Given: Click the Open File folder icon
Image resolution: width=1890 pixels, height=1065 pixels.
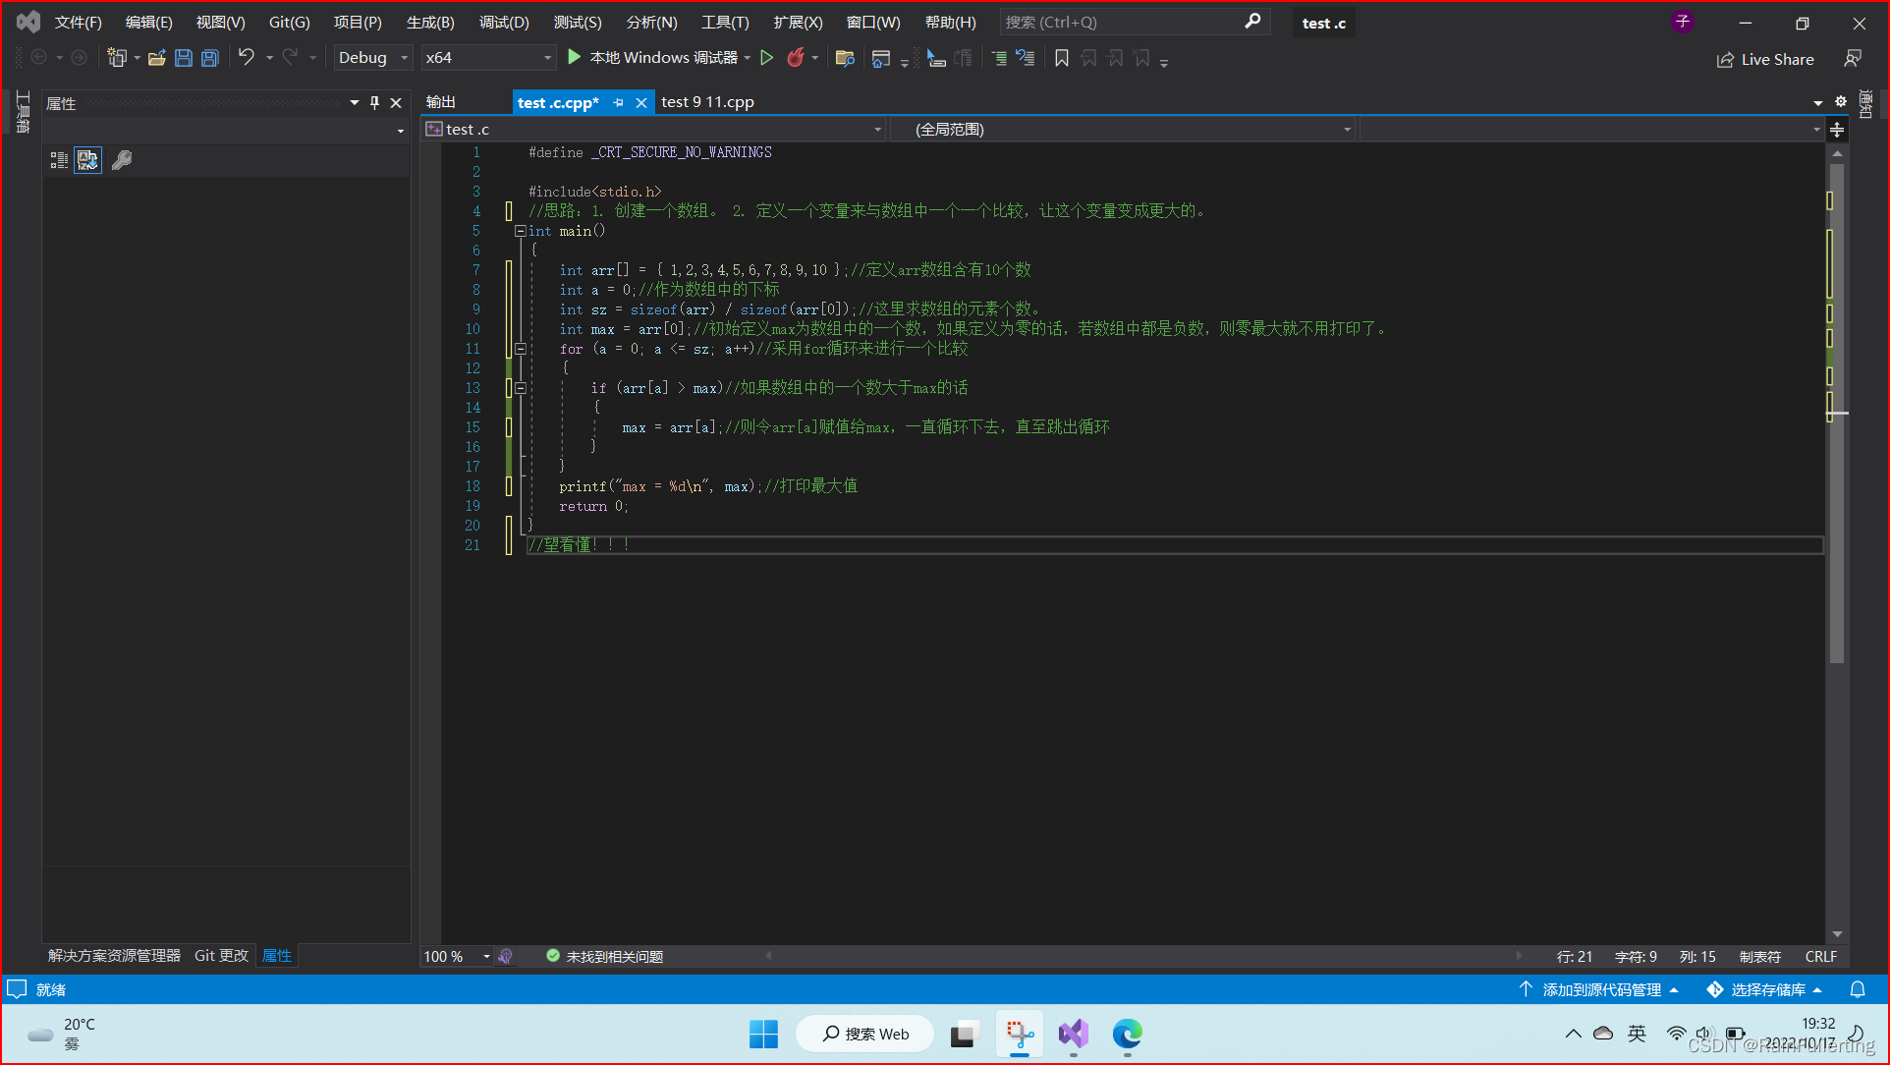Looking at the screenshot, I should pos(156,58).
